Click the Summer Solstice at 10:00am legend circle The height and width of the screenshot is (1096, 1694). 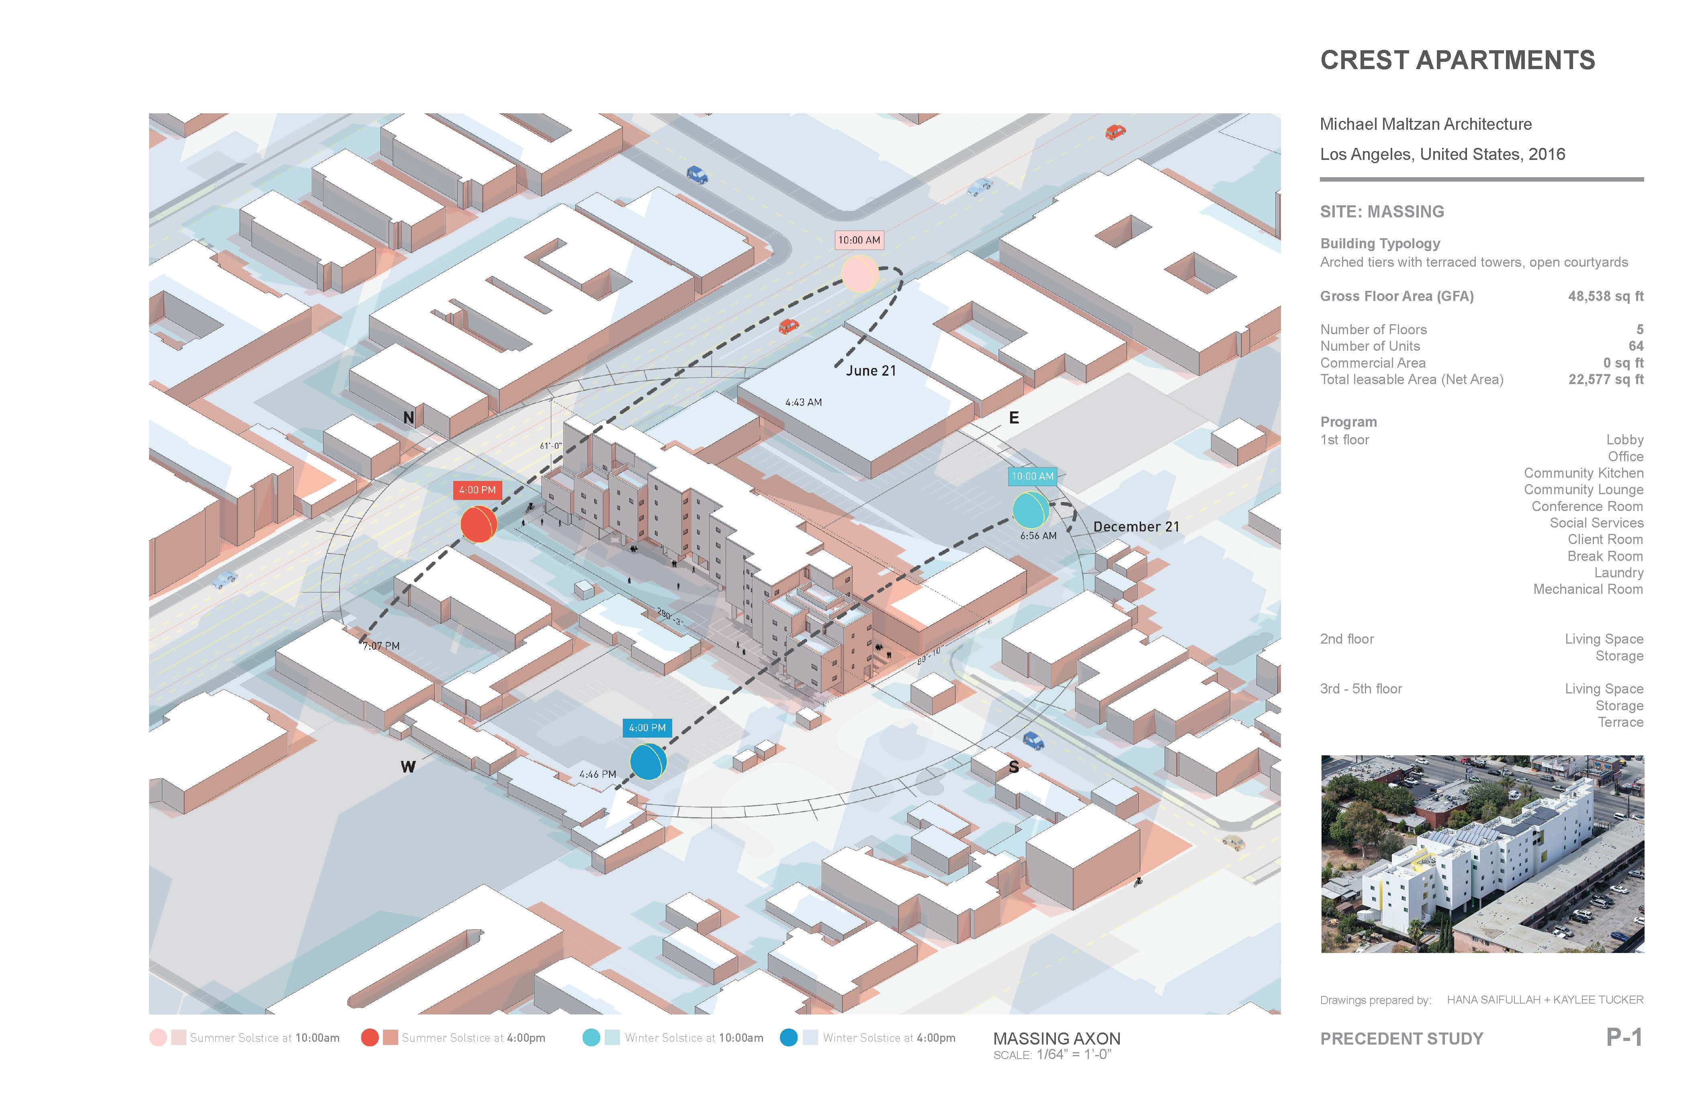pos(158,1037)
